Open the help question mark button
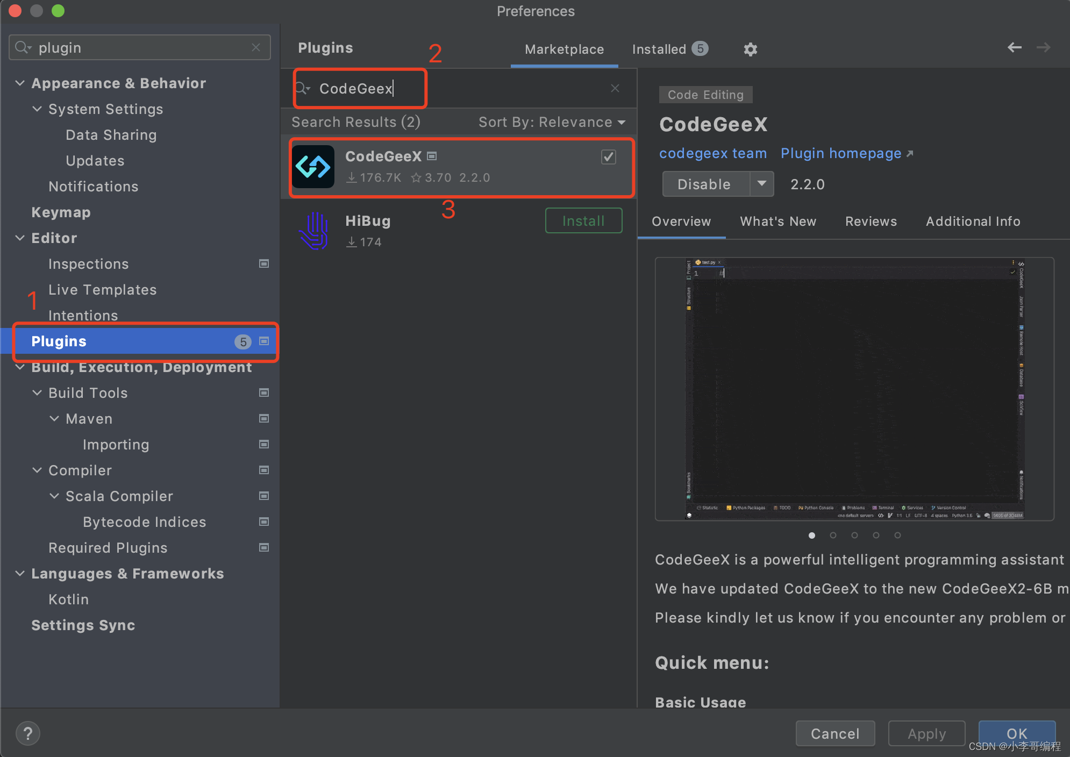 pos(28,733)
